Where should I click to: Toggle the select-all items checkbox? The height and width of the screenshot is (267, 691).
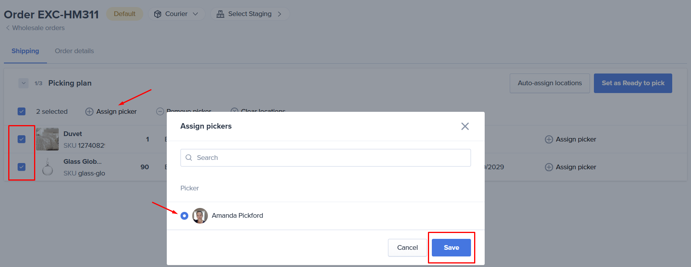(x=22, y=111)
